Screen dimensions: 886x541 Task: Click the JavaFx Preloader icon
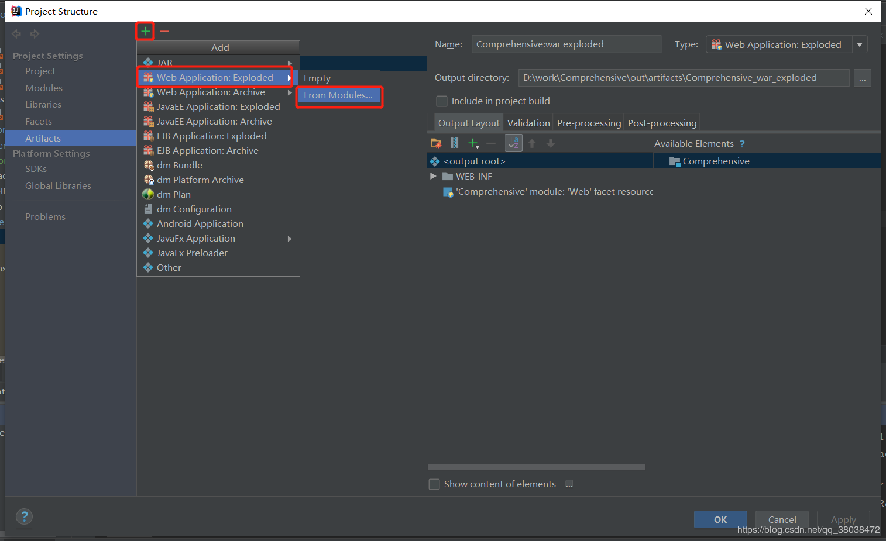(148, 253)
